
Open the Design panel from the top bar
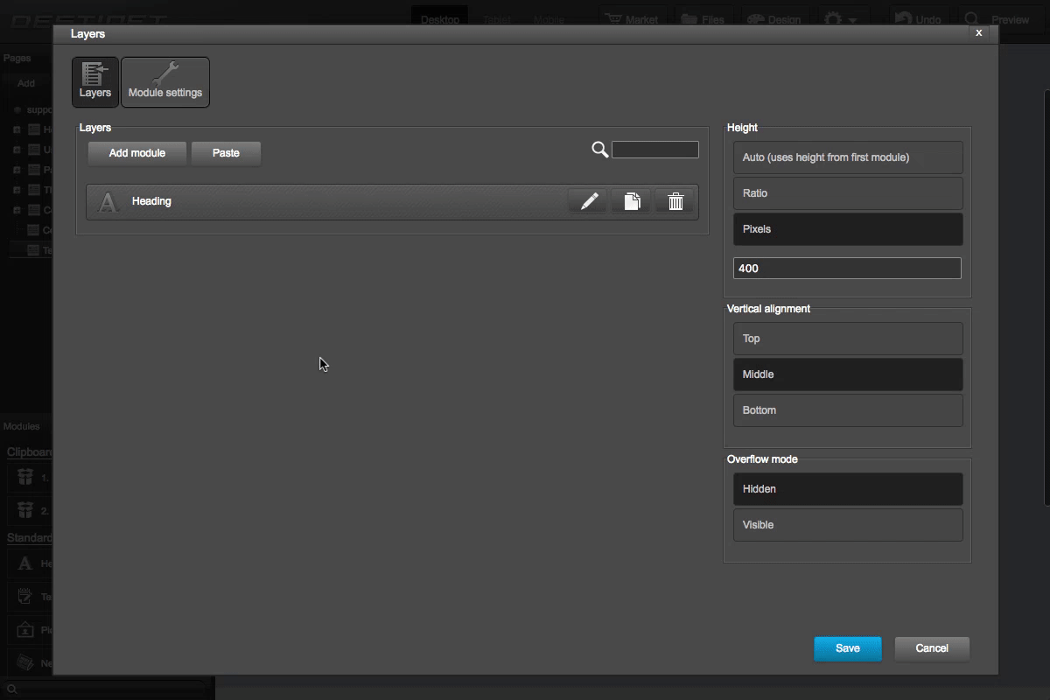pyautogui.click(x=774, y=17)
